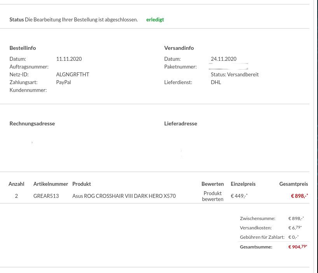Click the article number GREAR513
The image size is (318, 273).
tap(46, 196)
